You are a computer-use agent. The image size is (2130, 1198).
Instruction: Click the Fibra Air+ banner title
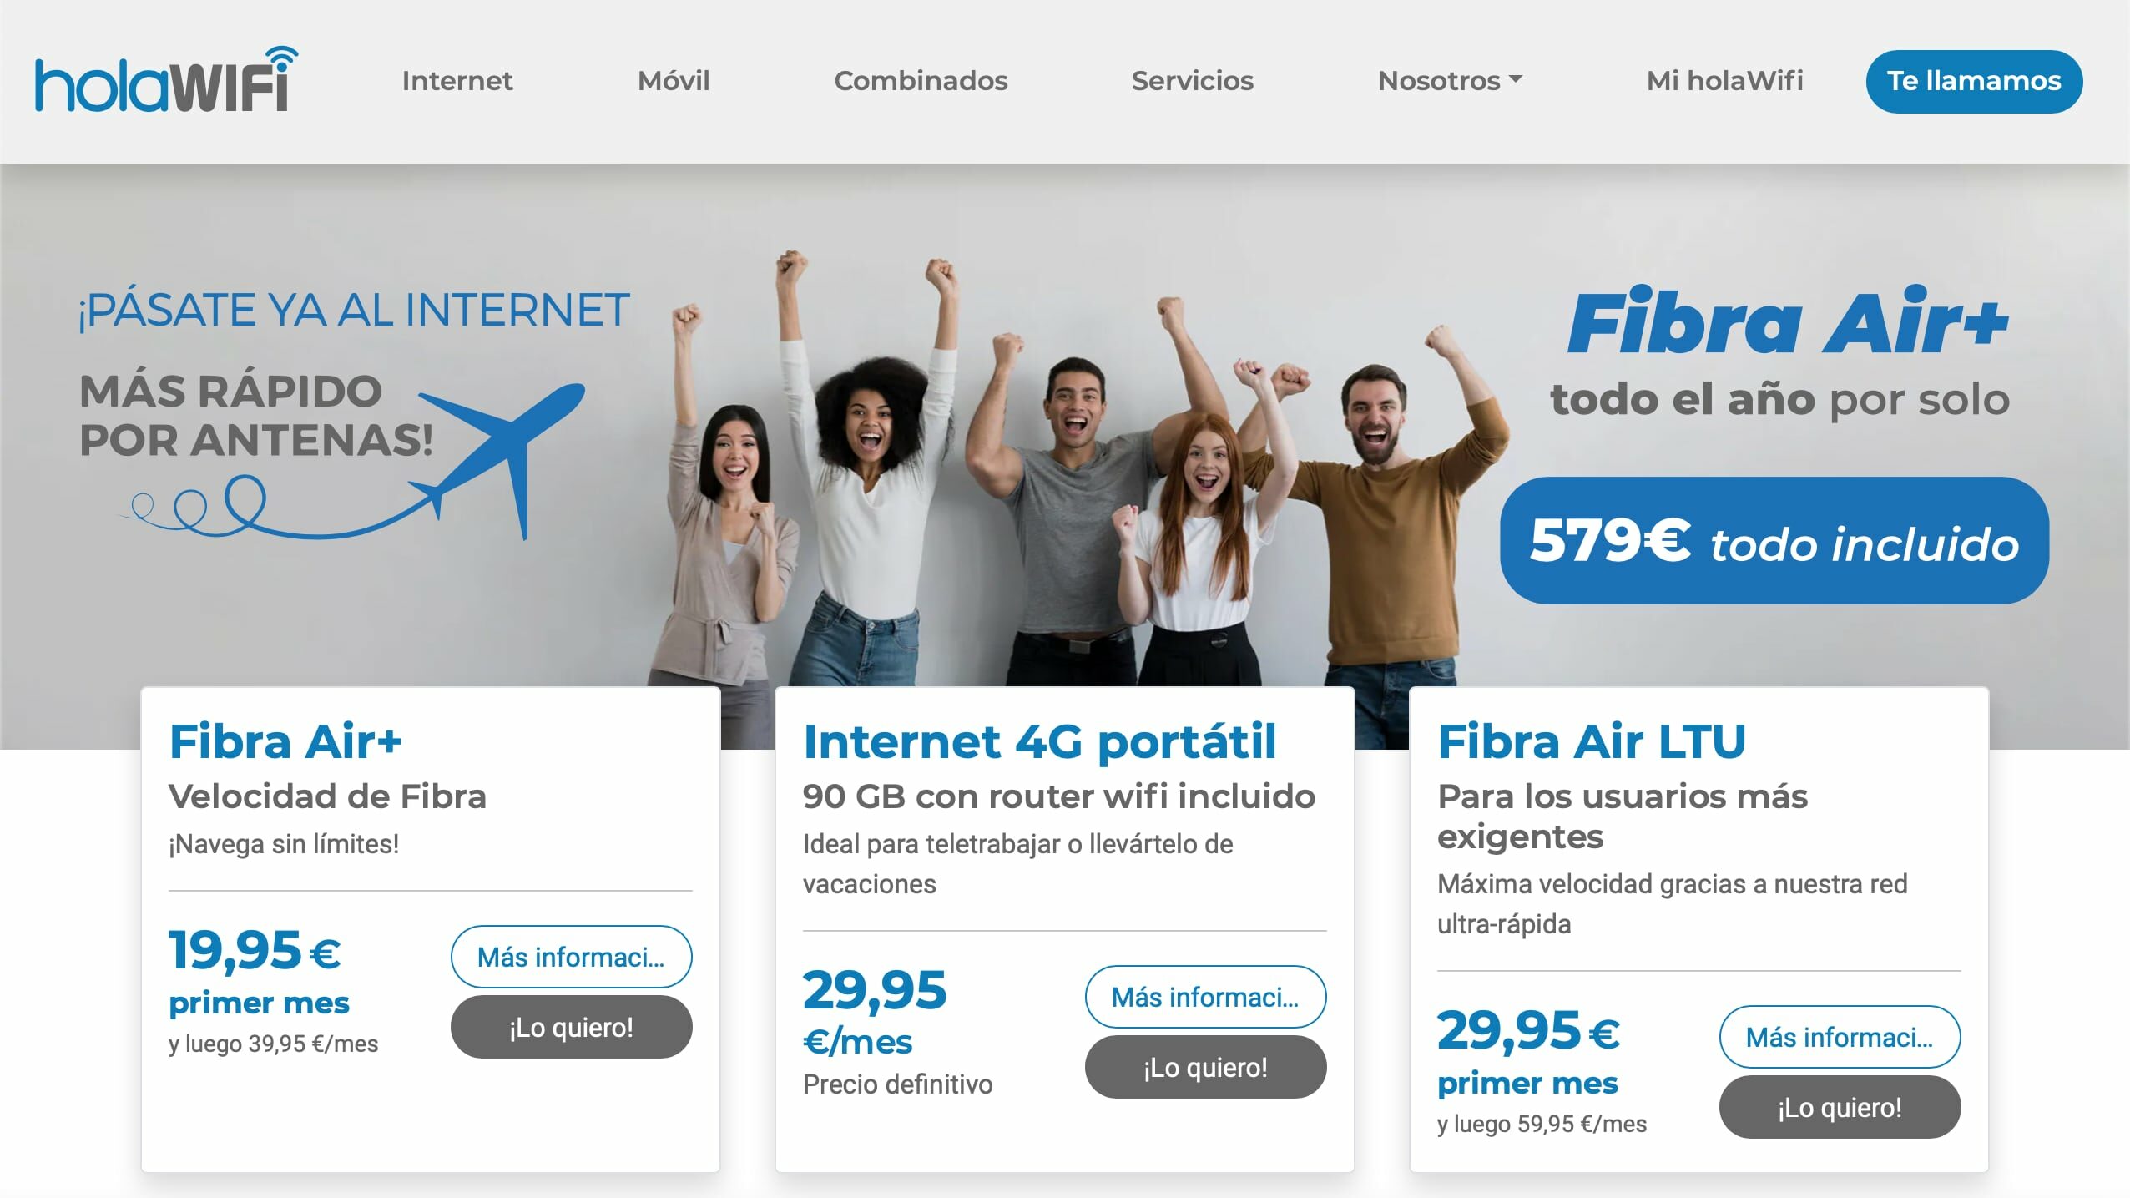coord(1787,321)
